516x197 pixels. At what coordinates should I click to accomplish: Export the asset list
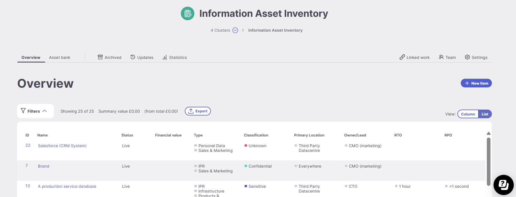pos(198,111)
